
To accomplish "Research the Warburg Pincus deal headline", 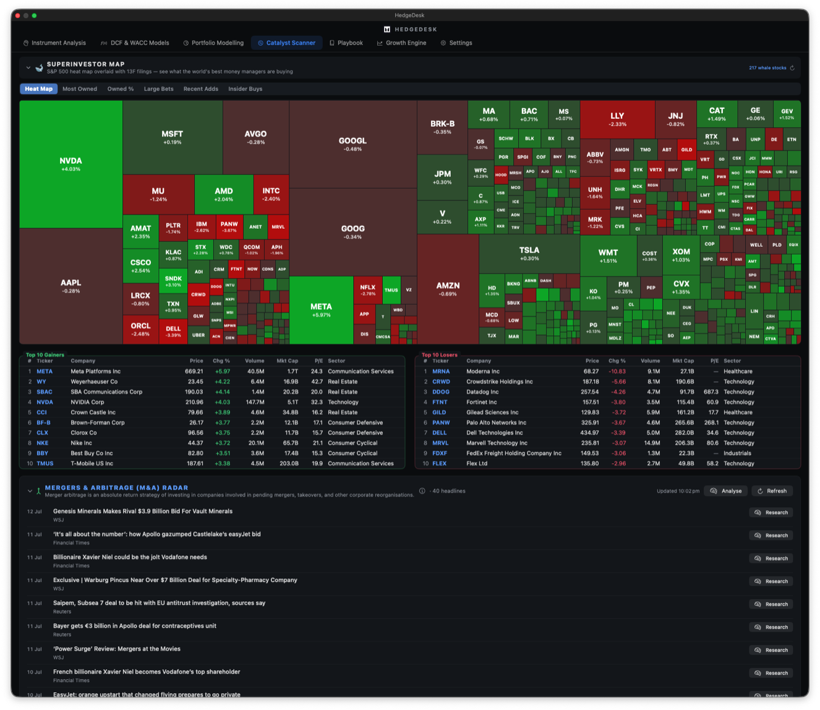I will point(771,581).
